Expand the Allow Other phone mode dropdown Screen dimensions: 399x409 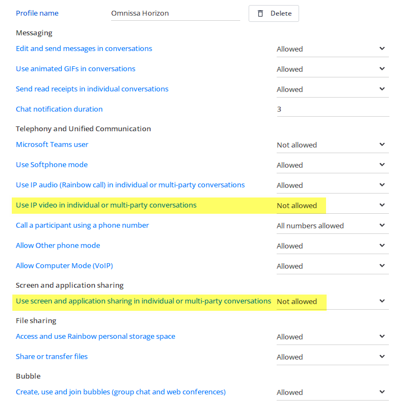333,246
